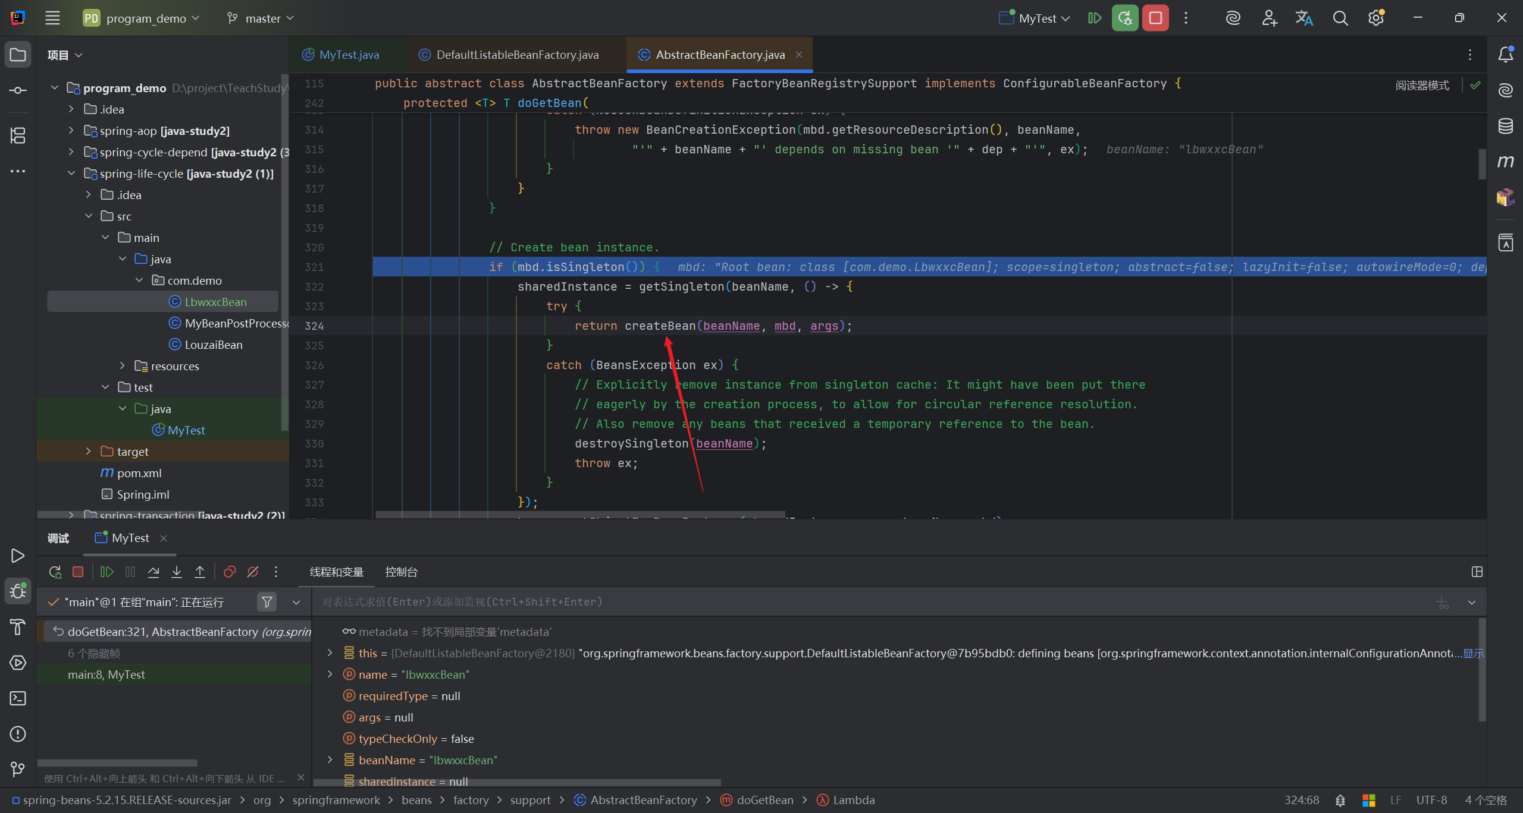Switch to the Console tab in debugger
This screenshot has width=1523, height=813.
(x=401, y=572)
